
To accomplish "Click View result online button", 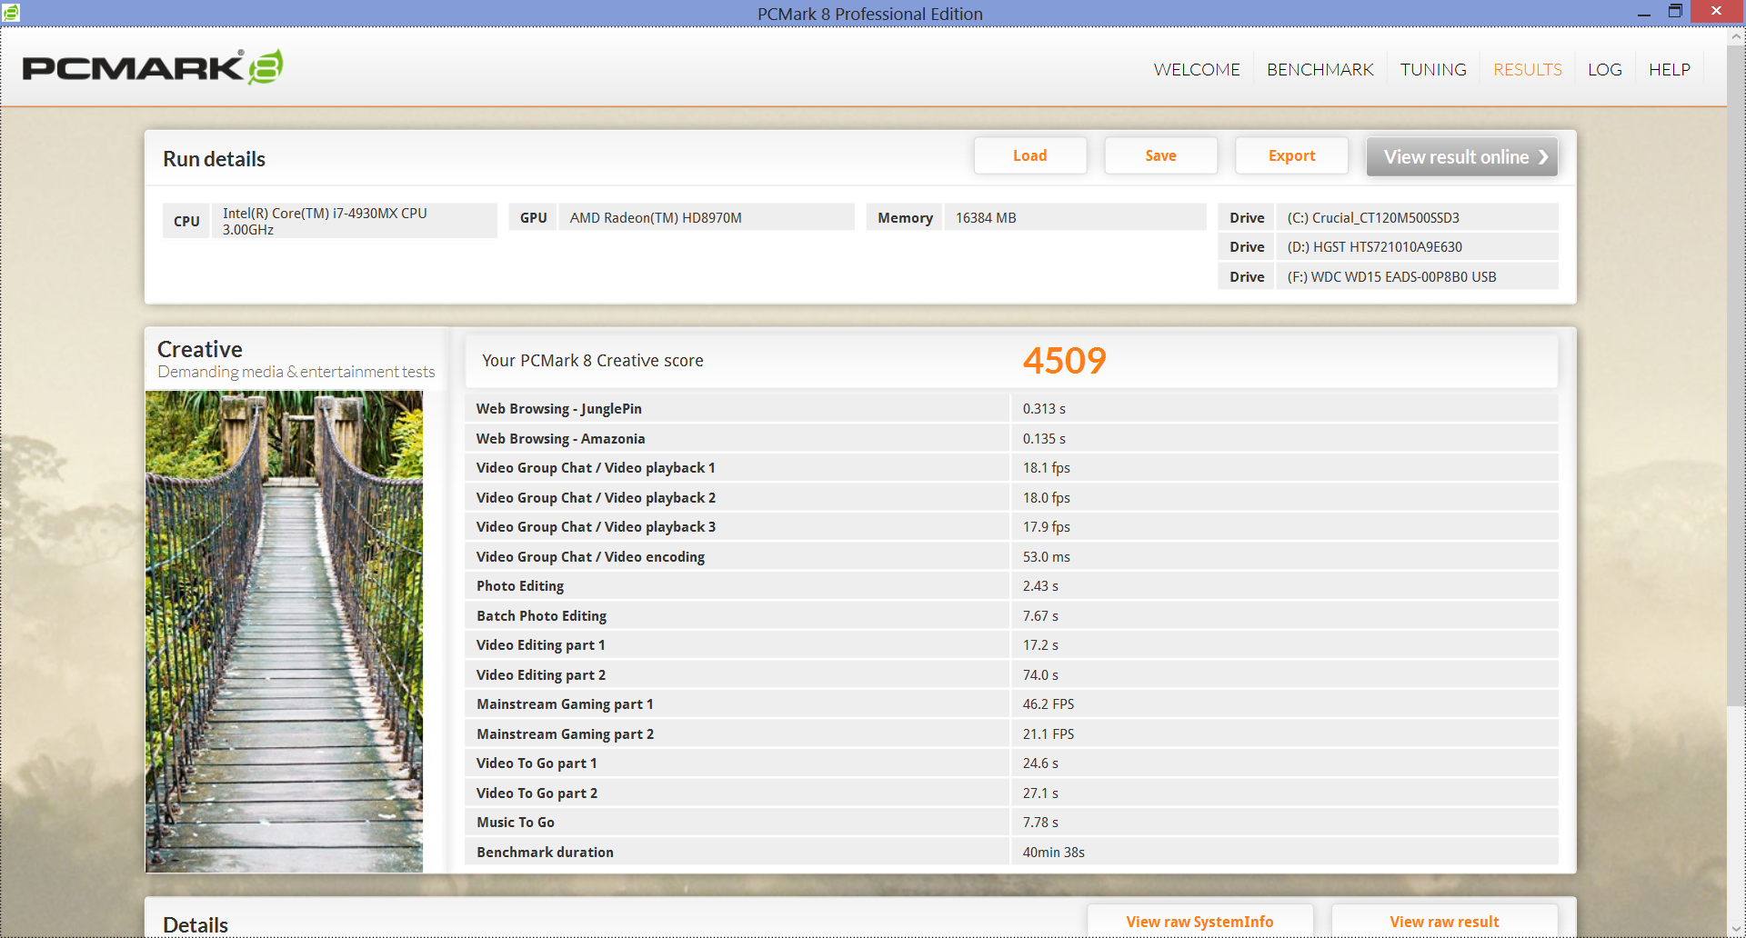I will click(1462, 156).
